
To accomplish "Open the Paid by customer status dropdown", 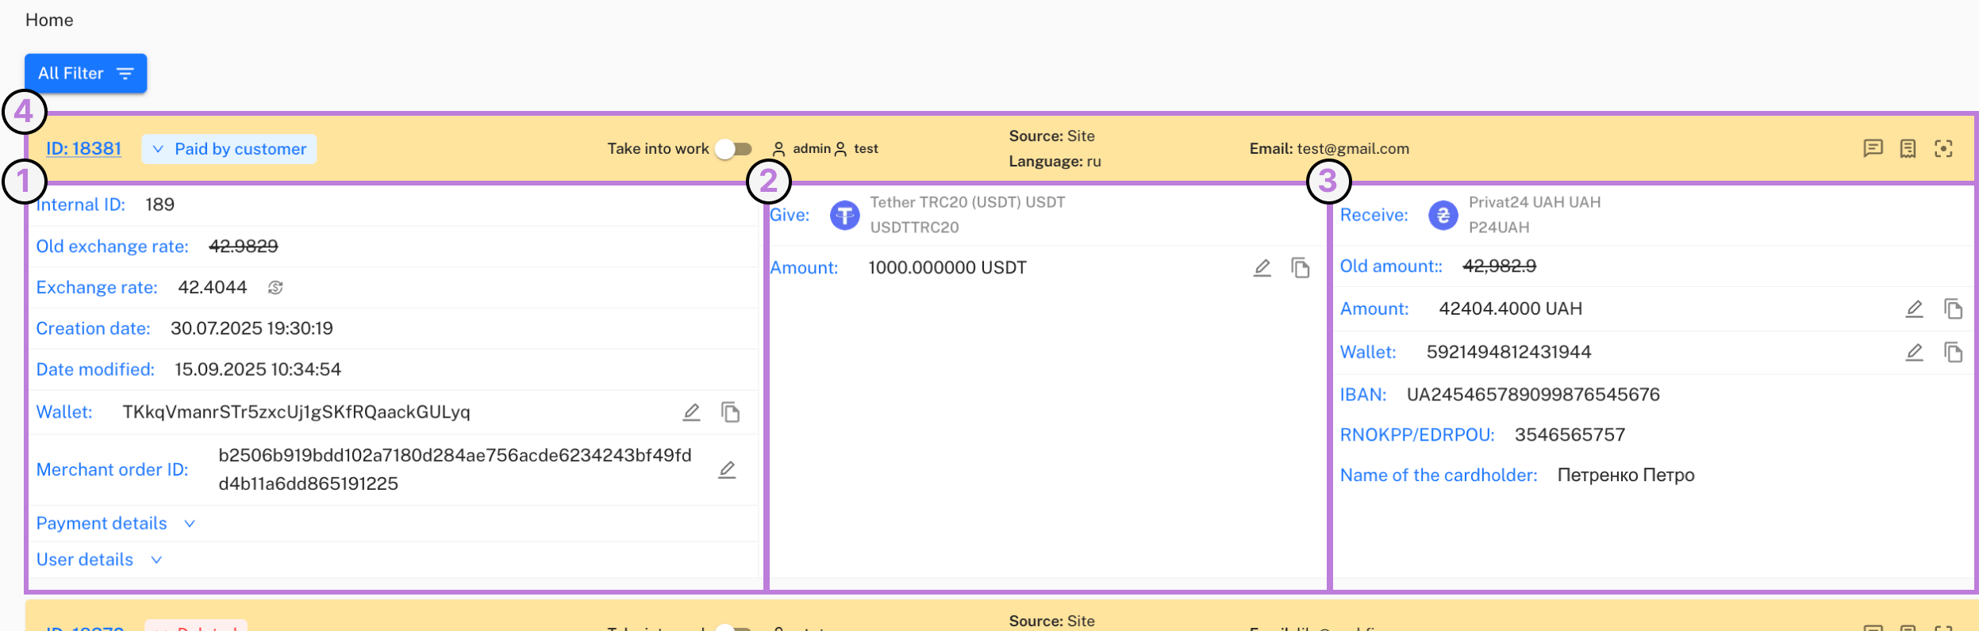I will tap(229, 149).
